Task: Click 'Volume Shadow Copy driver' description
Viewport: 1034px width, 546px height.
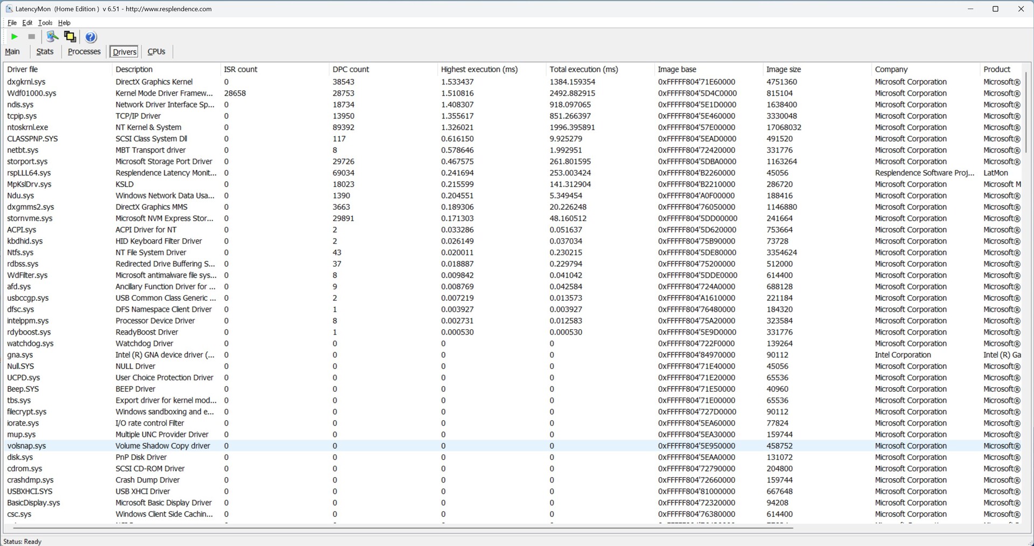Action: [x=163, y=446]
